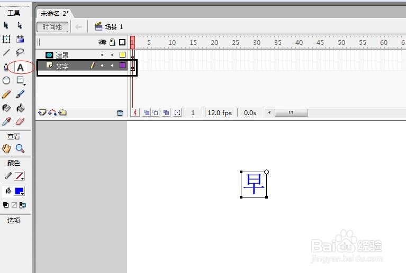Click the current frame number field
The height and width of the screenshot is (273, 406).
[x=193, y=113]
